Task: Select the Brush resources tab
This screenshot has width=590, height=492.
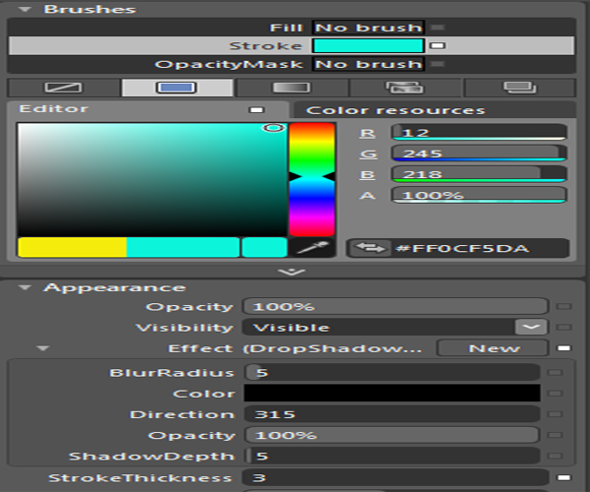Action: click(x=519, y=88)
